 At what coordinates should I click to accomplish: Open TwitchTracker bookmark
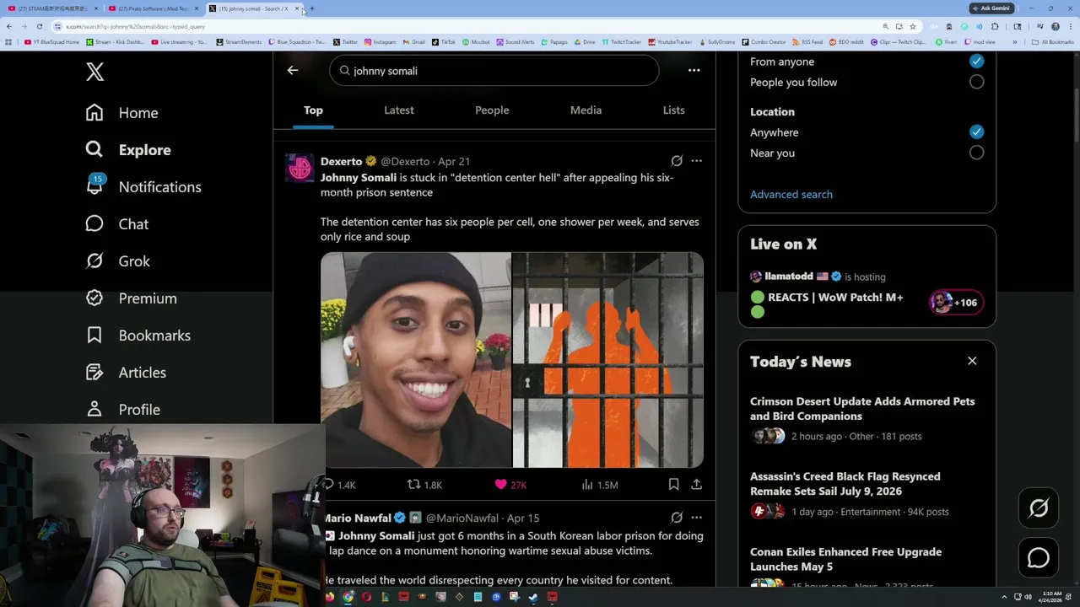point(622,41)
